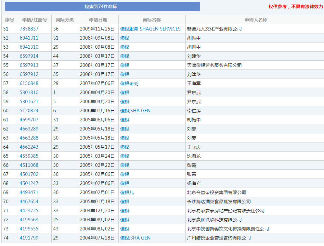Select the 国际分类 column header

(x=58, y=19)
